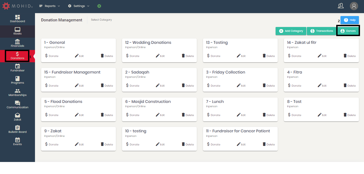Donate to 3 - Friday Collection
364x174 pixels.
click(213, 86)
